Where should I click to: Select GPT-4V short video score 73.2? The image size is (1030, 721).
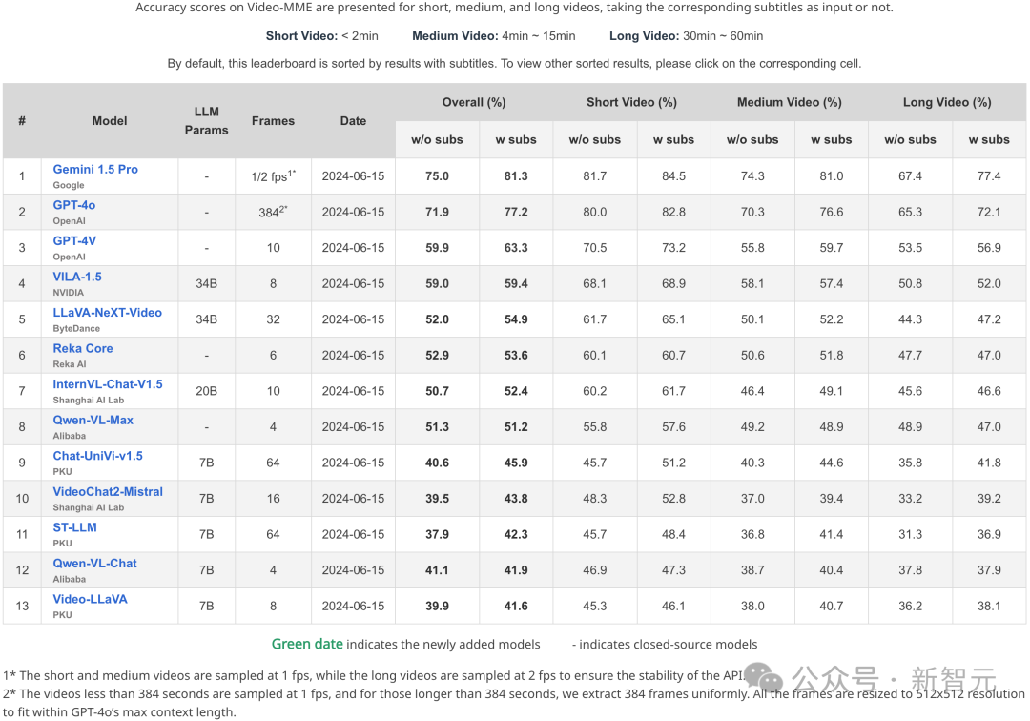click(x=673, y=248)
